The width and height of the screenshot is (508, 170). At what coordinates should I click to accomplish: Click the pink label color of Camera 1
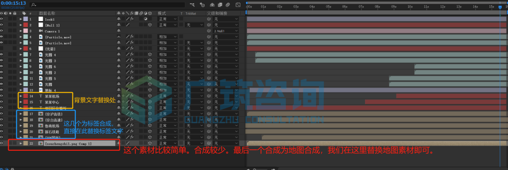point(25,31)
